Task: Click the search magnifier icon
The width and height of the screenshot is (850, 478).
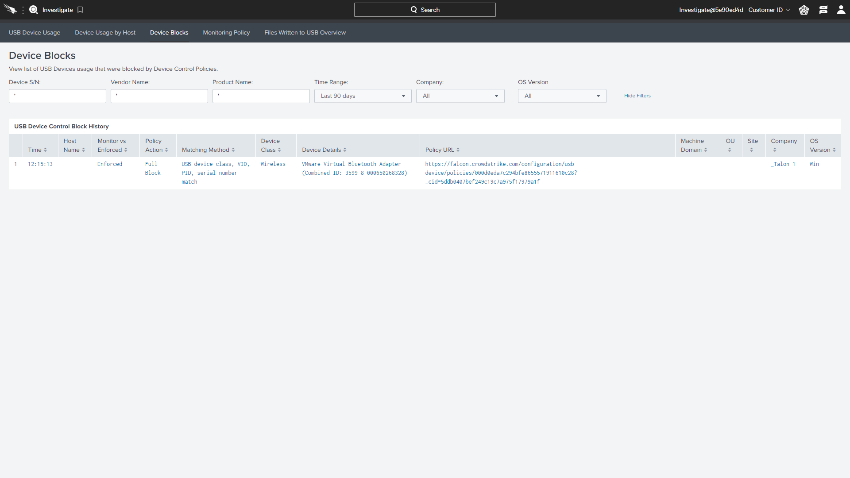Action: click(414, 10)
